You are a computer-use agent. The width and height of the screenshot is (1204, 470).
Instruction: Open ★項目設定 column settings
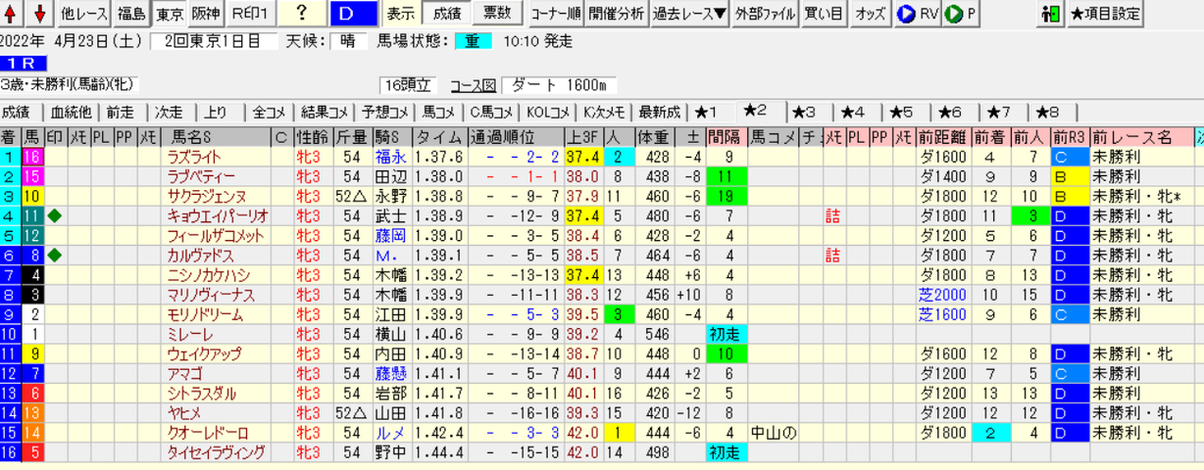(1106, 14)
